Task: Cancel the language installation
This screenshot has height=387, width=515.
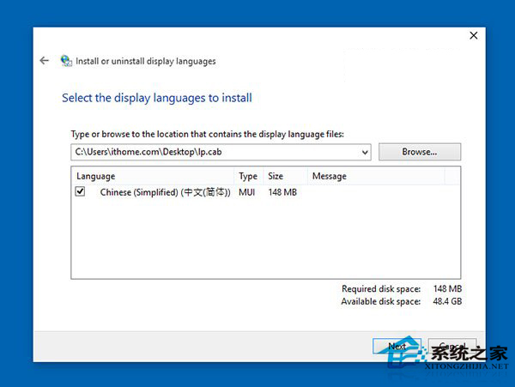Action: (452, 347)
